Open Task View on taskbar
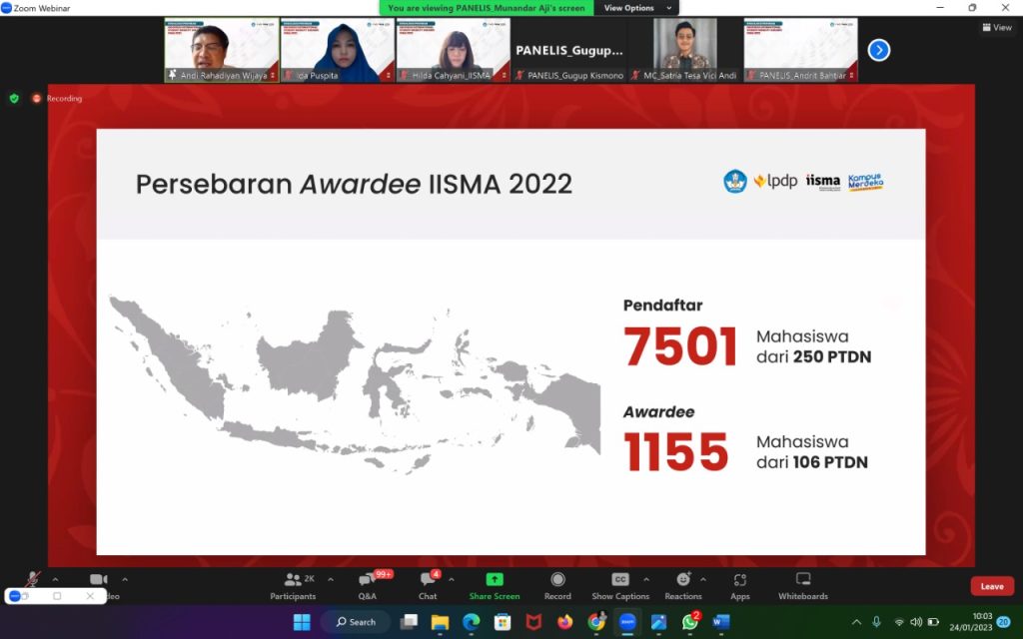The image size is (1023, 639). tap(409, 622)
